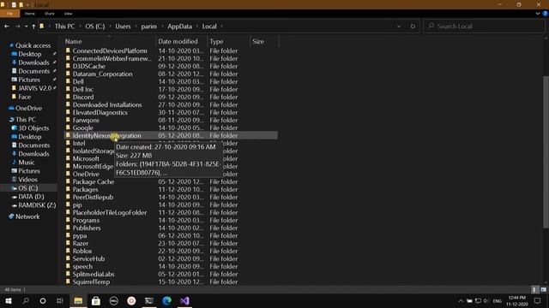
Task: Open the Dell app on taskbar
Action: point(114,300)
